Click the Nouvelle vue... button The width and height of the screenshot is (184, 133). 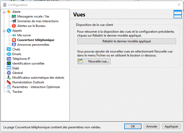(94, 61)
